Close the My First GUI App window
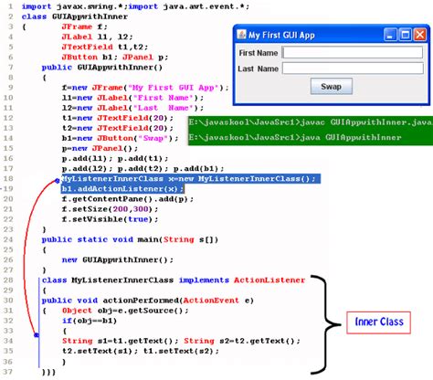The width and height of the screenshot is (433, 380). pos(420,35)
